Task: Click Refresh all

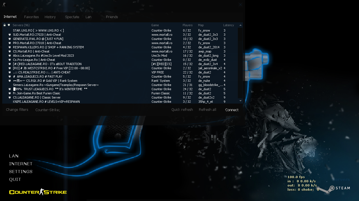Action: point(207,110)
